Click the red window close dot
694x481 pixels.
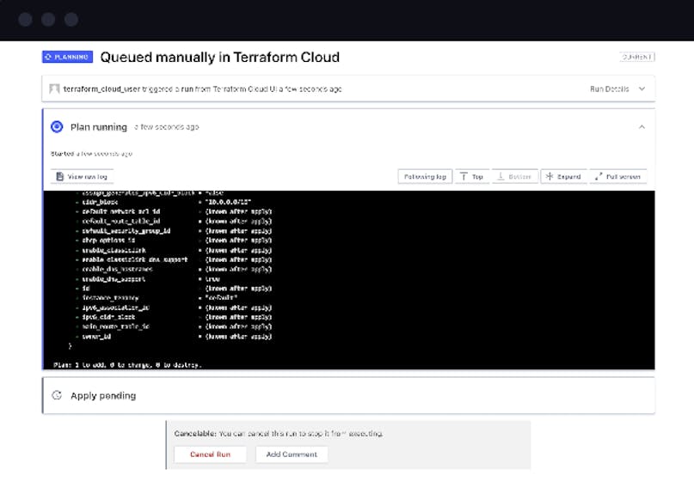pos(26,19)
